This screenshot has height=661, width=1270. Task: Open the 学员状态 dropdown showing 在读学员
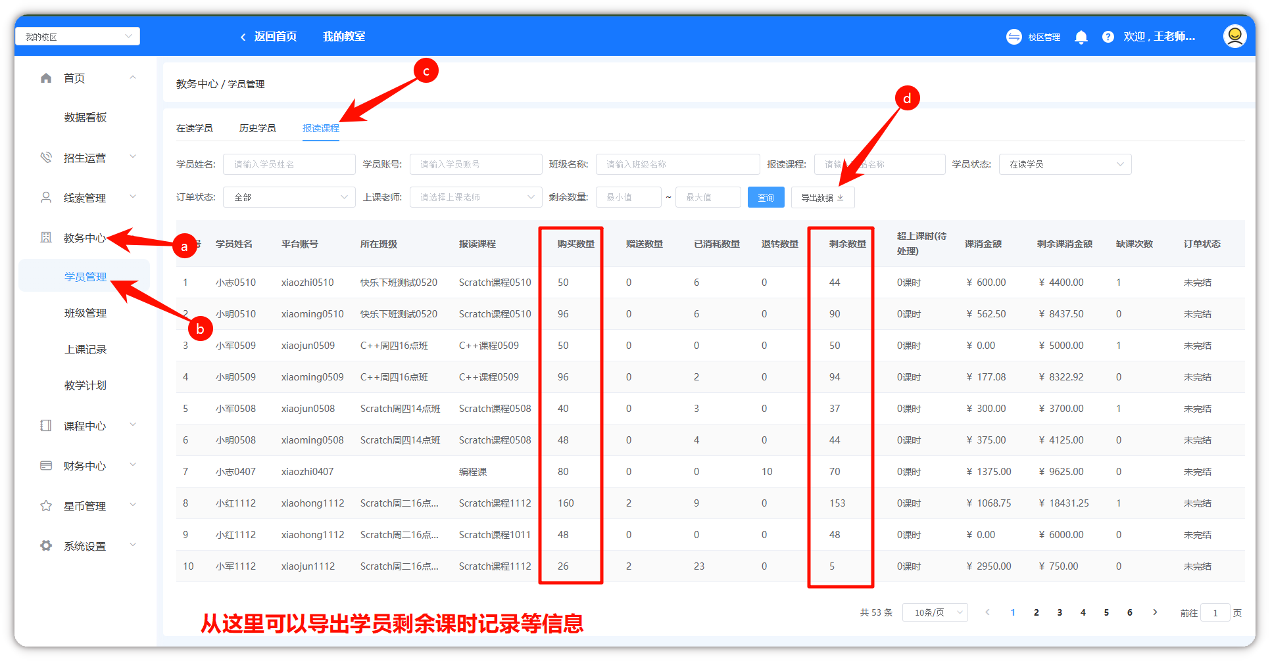1065,164
